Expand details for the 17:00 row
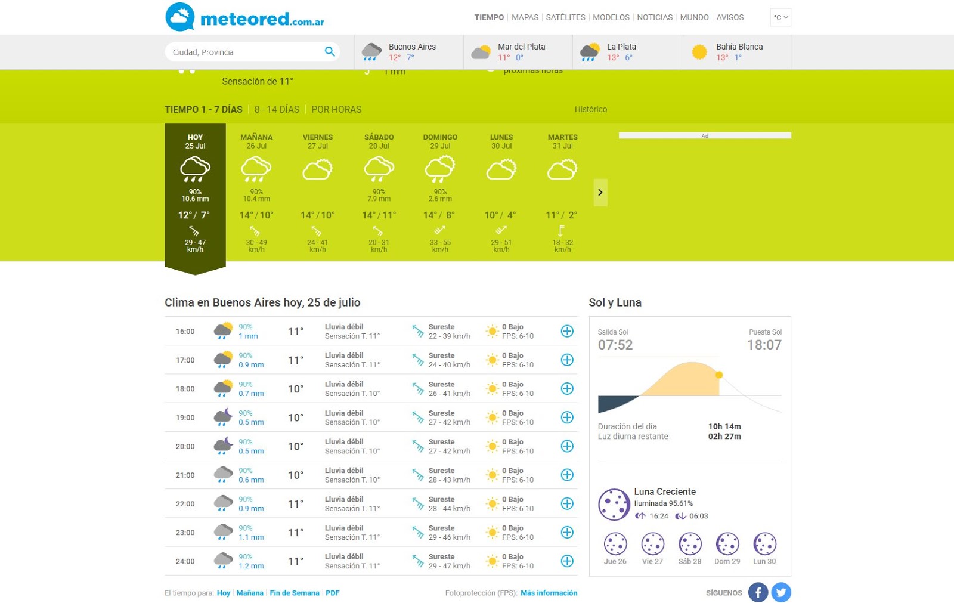Image resolution: width=954 pixels, height=603 pixels. [567, 360]
